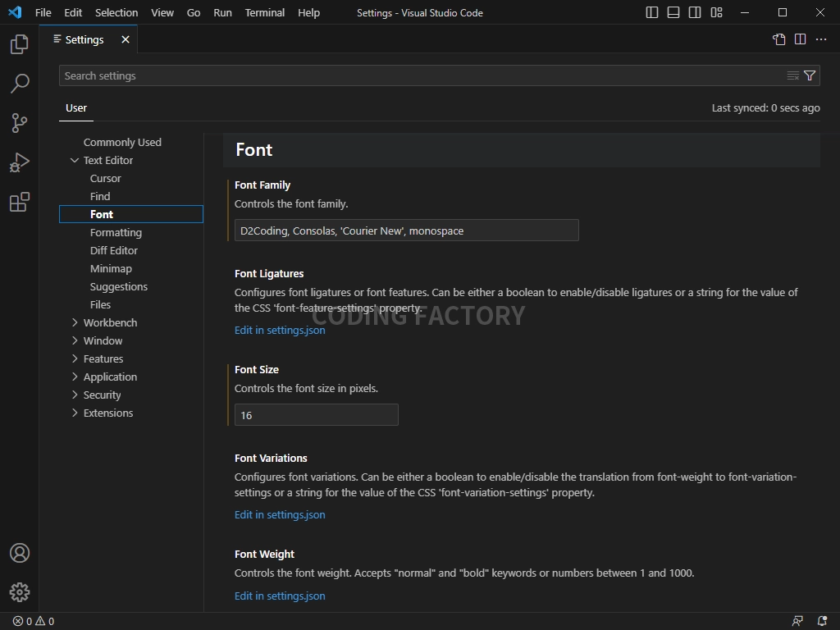Viewport: 840px width, 630px height.
Task: Click the Font Family text field
Action: [407, 231]
